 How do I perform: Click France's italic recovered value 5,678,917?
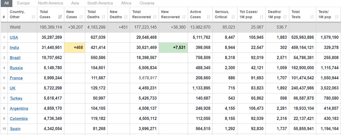(148, 78)
